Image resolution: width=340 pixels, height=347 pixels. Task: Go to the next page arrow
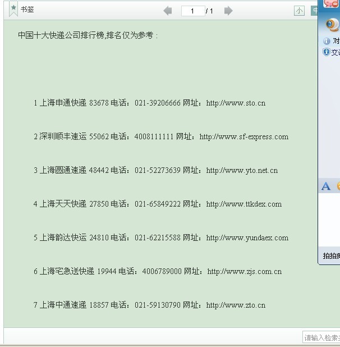pyautogui.click(x=228, y=11)
